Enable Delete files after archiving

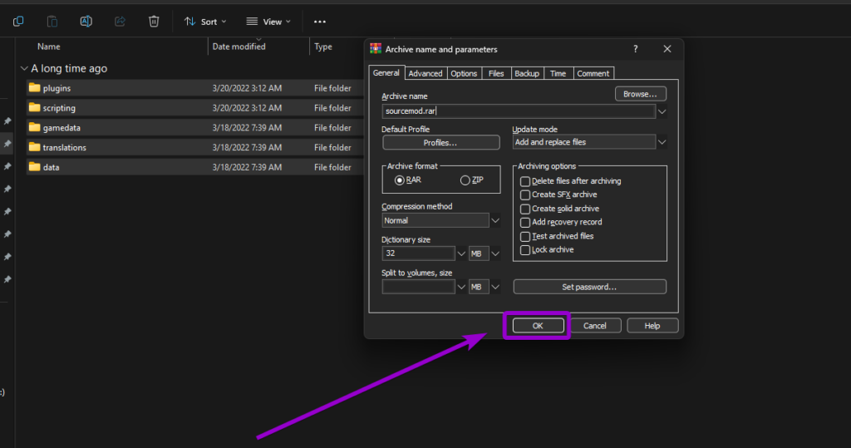coord(525,181)
